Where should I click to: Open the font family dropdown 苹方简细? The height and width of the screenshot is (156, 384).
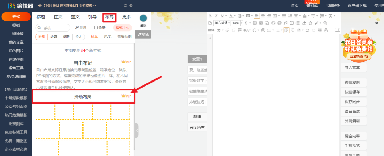222,23
